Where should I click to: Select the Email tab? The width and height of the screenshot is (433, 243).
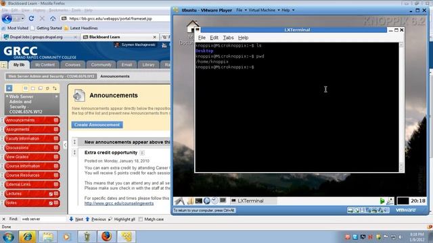pyautogui.click(x=127, y=65)
